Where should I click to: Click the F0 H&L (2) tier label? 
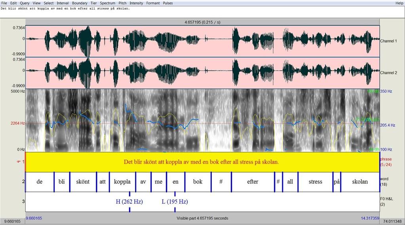[386, 202]
